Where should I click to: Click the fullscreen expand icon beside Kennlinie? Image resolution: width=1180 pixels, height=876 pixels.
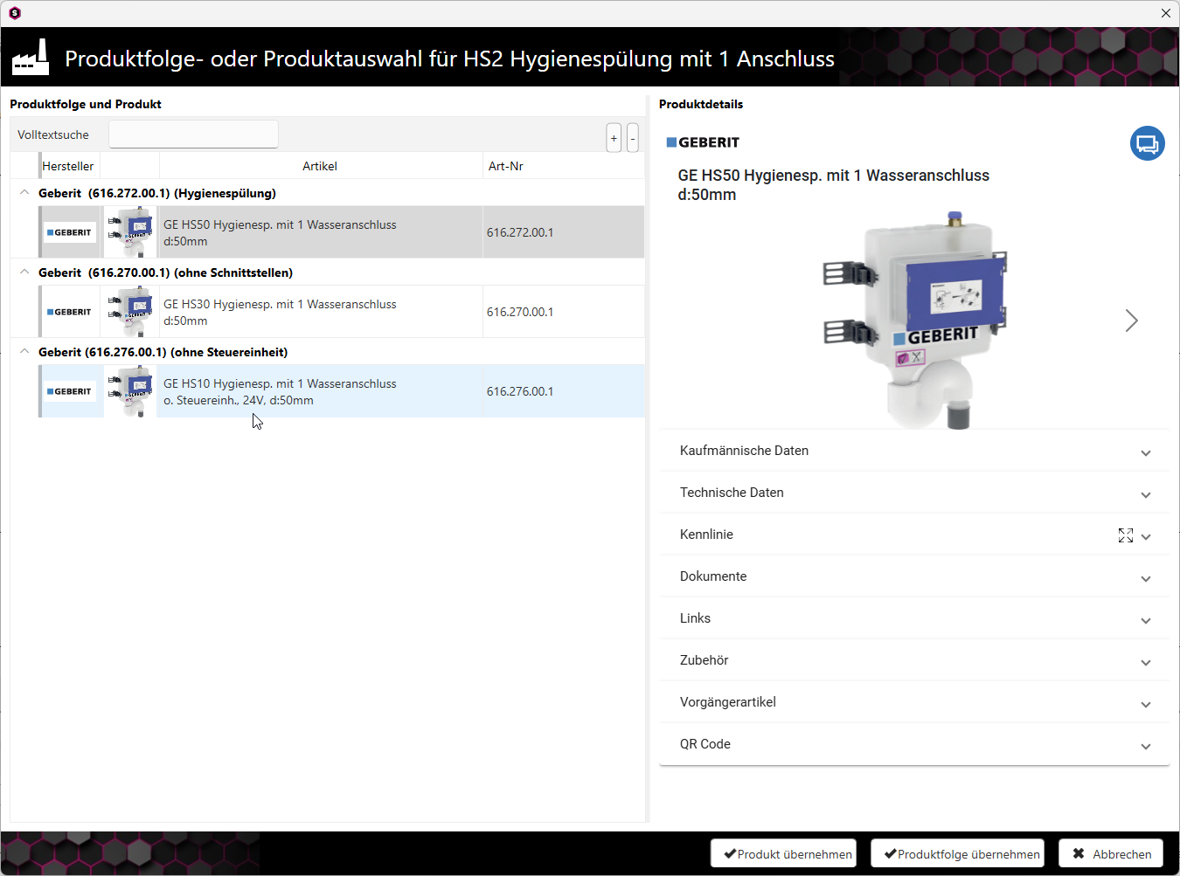[1126, 535]
